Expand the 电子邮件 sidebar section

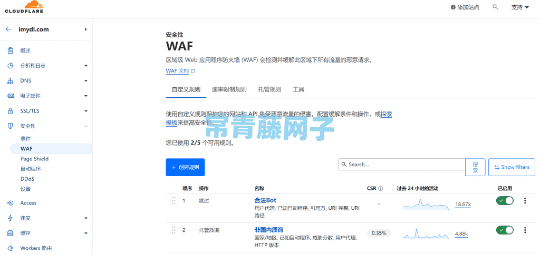[x=86, y=96]
